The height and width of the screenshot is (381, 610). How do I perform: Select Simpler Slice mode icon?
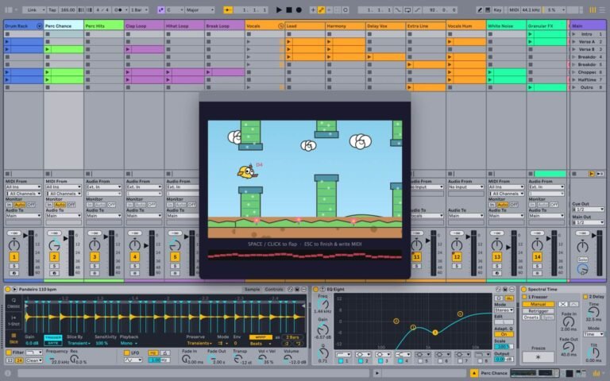pos(14,337)
